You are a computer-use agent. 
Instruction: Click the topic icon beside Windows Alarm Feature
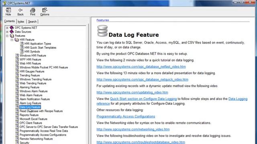(x=17, y=91)
